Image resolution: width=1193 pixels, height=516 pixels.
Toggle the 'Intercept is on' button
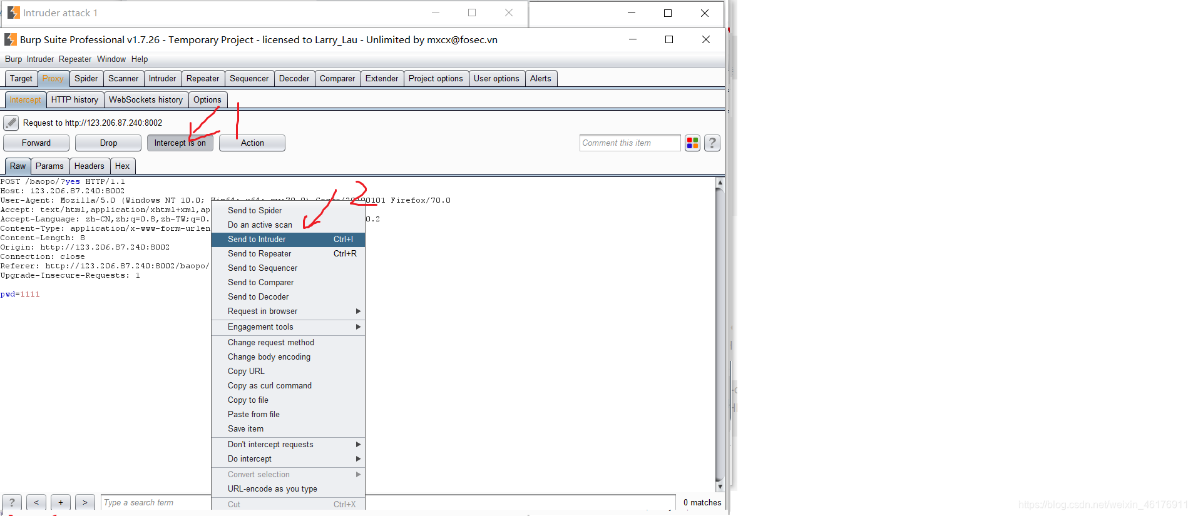[x=180, y=143]
